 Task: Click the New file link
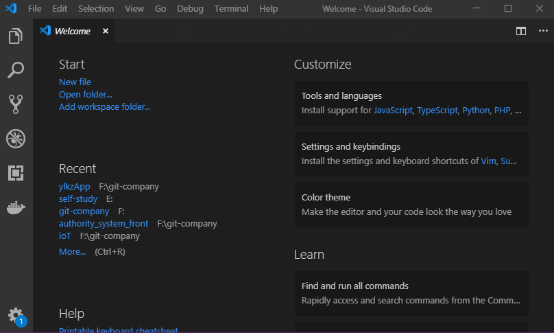75,82
